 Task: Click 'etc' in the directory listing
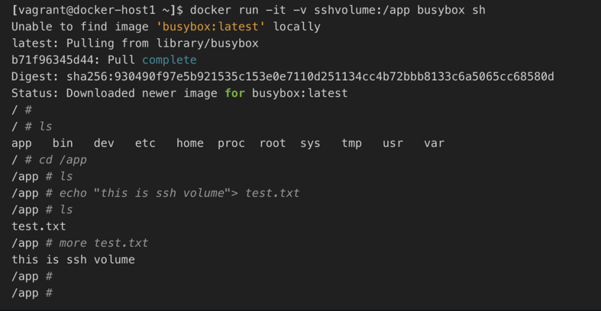click(146, 143)
